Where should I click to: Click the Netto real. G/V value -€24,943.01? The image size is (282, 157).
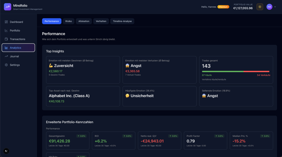point(152,141)
